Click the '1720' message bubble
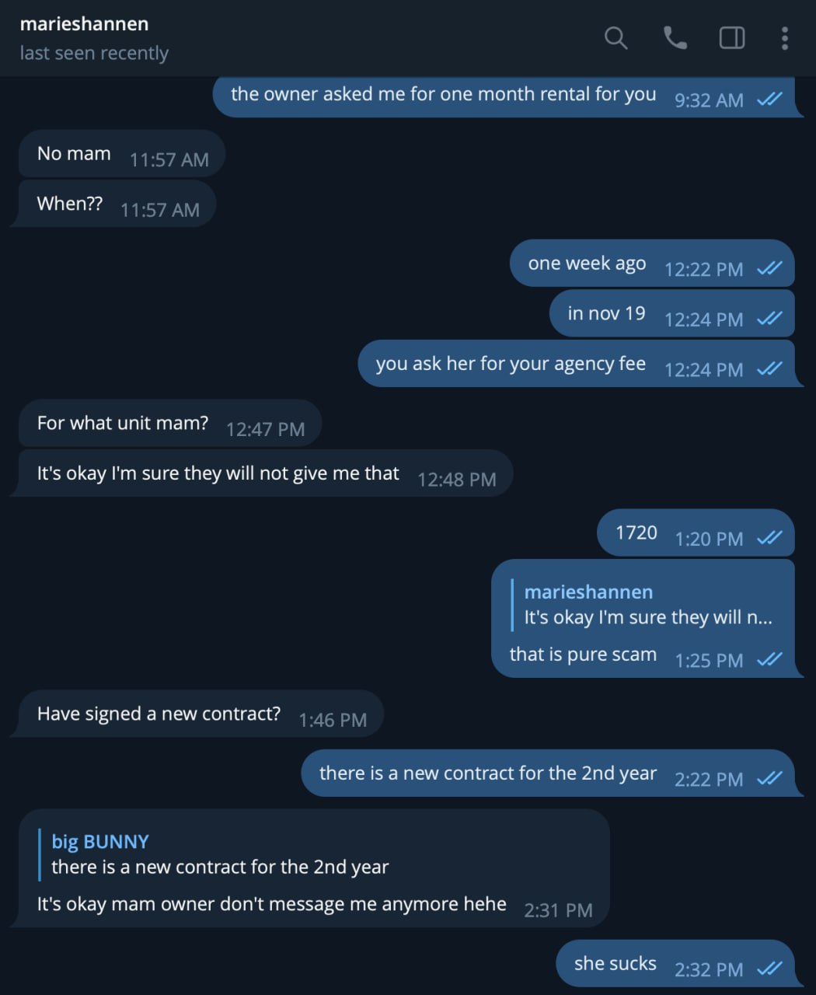816x995 pixels. point(636,533)
